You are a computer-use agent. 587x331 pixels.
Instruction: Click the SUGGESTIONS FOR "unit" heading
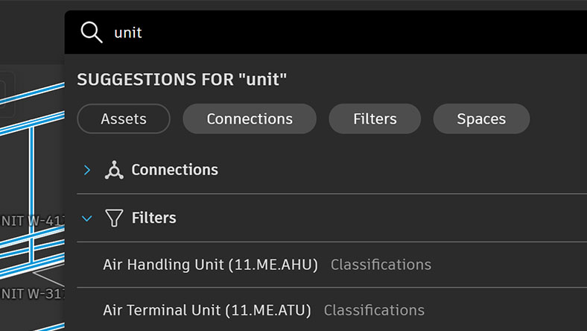(x=182, y=80)
